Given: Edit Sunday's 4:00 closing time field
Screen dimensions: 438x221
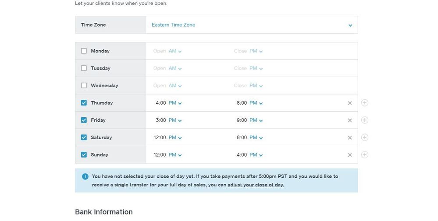Looking at the screenshot, I should click(x=242, y=154).
